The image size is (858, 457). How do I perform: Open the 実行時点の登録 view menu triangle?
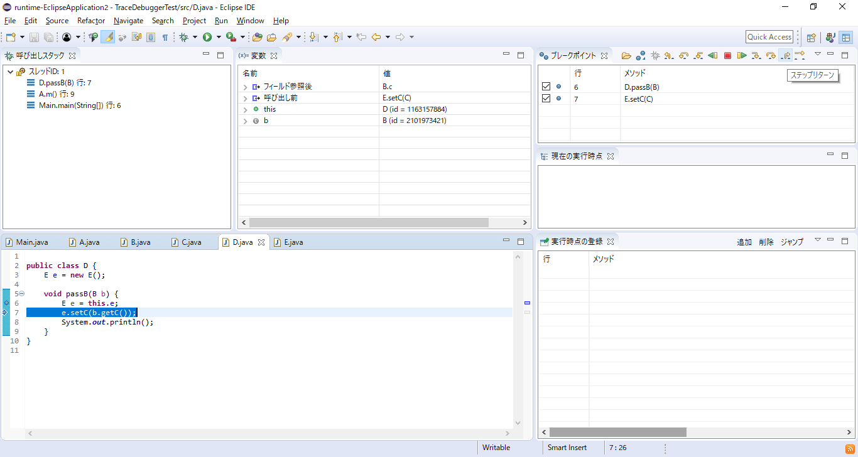point(818,240)
